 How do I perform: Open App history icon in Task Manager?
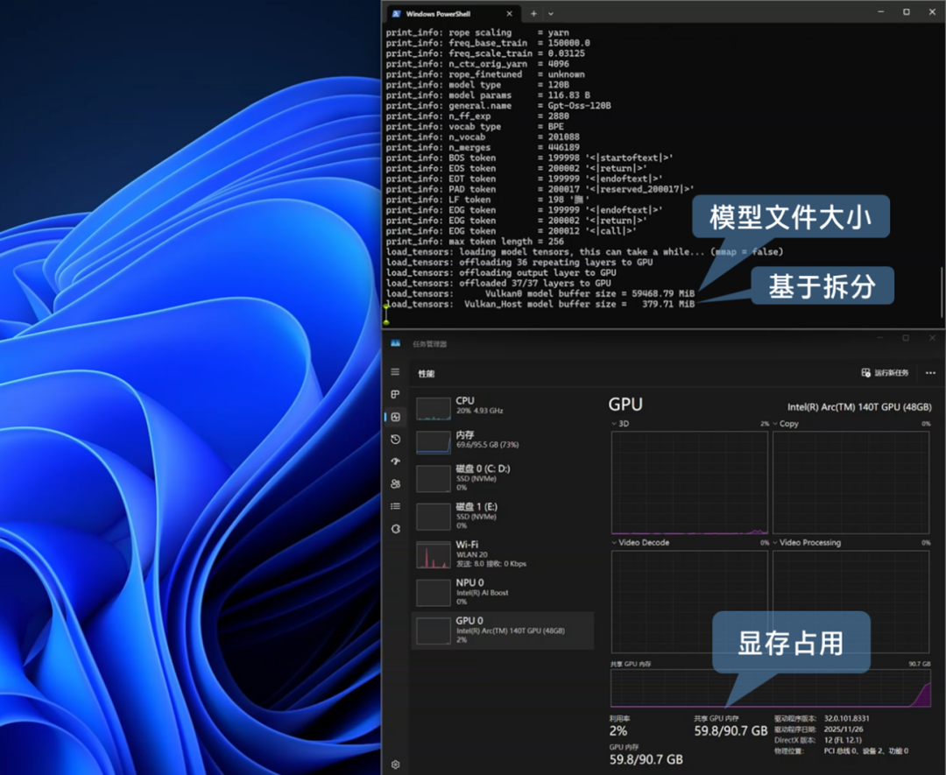(395, 439)
